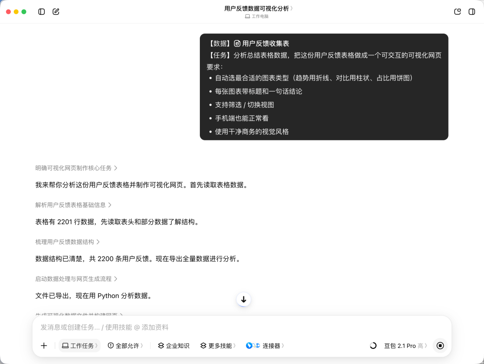
Task: Click the 现在用 Python 分析数据 message
Action: click(x=94, y=296)
